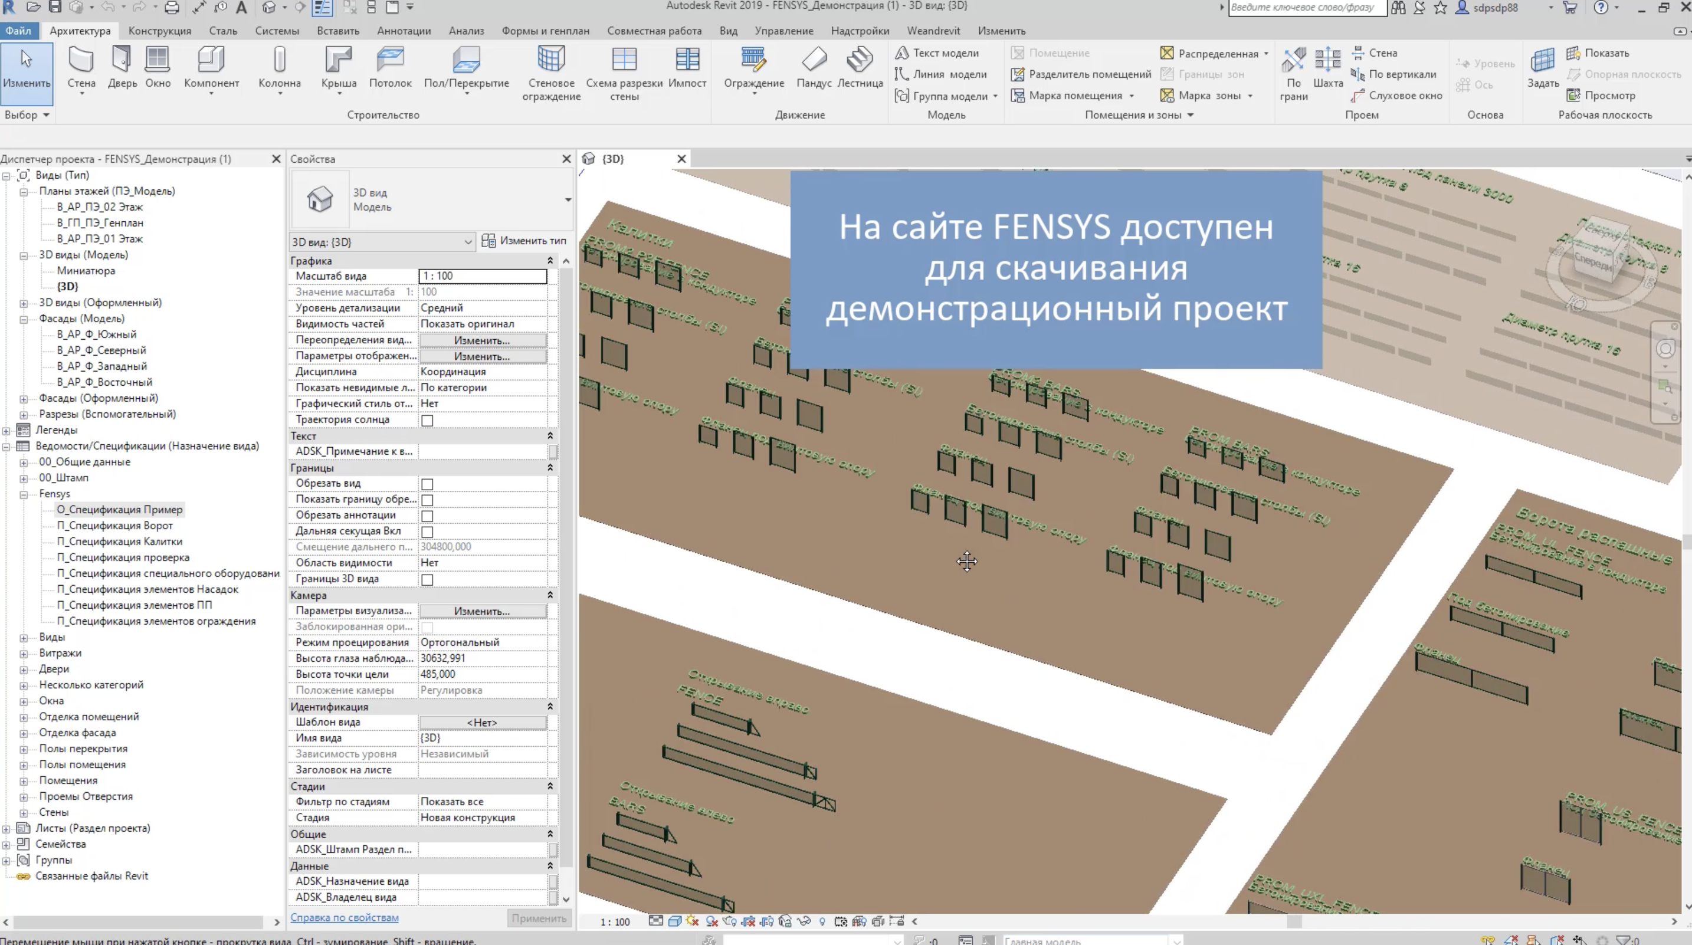Click the ViewCube in the 3D view
Image resolution: width=1692 pixels, height=945 pixels.
pyautogui.click(x=1600, y=254)
